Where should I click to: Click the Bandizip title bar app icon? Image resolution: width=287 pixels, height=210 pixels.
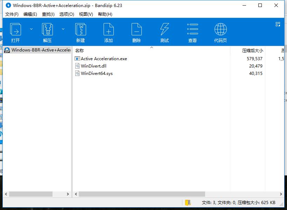(x=8, y=5)
